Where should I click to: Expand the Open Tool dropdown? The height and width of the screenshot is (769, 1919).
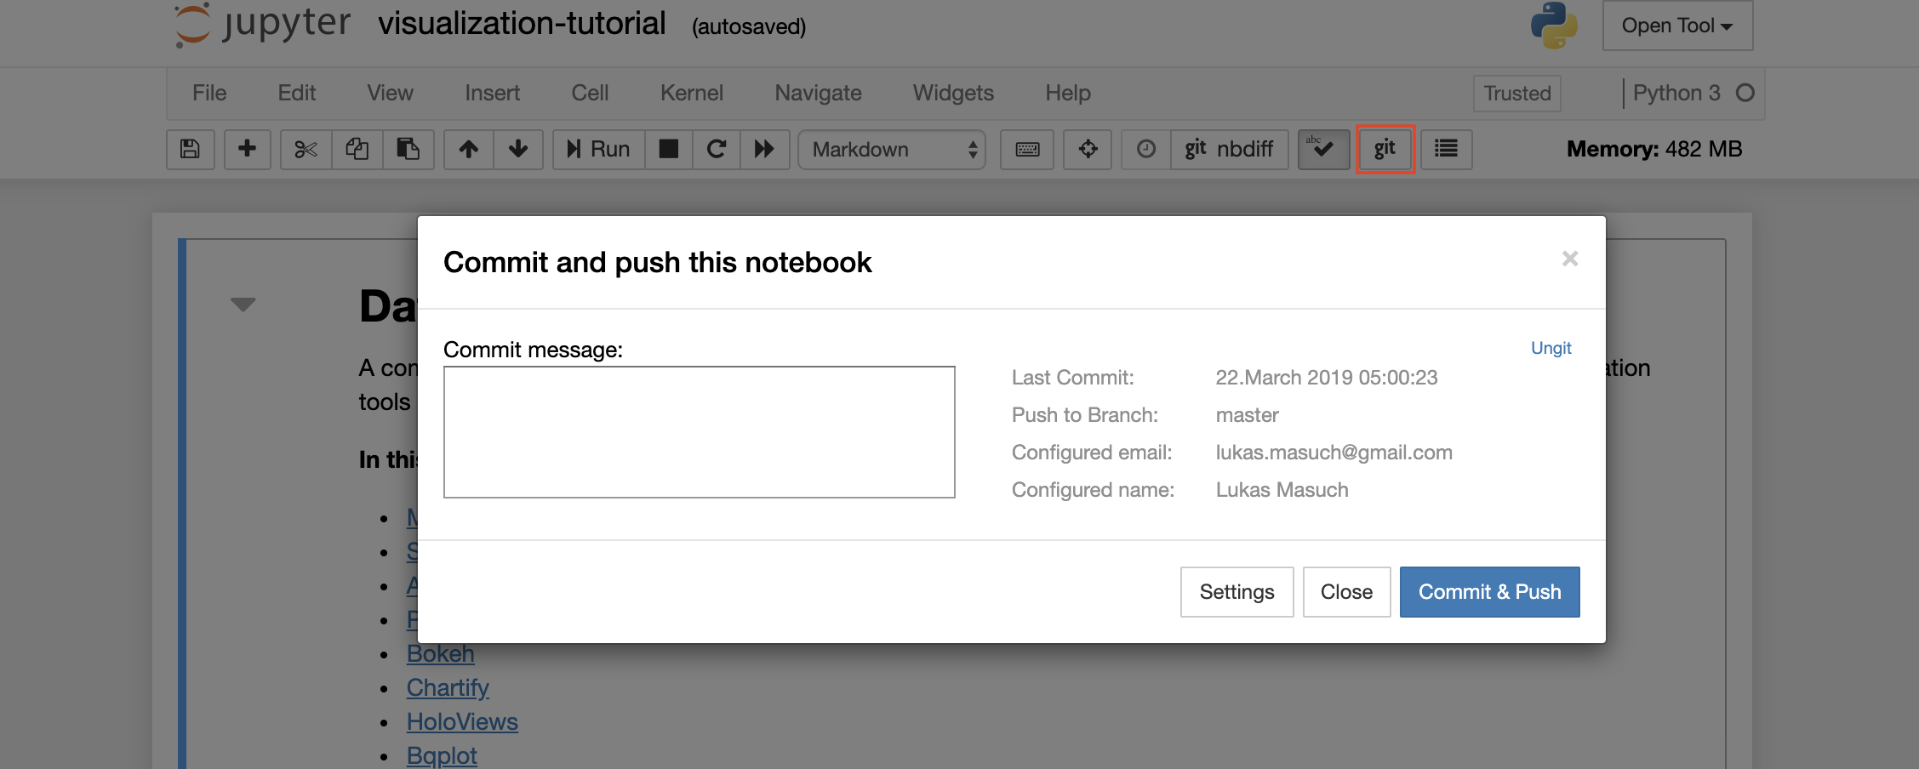pyautogui.click(x=1677, y=26)
